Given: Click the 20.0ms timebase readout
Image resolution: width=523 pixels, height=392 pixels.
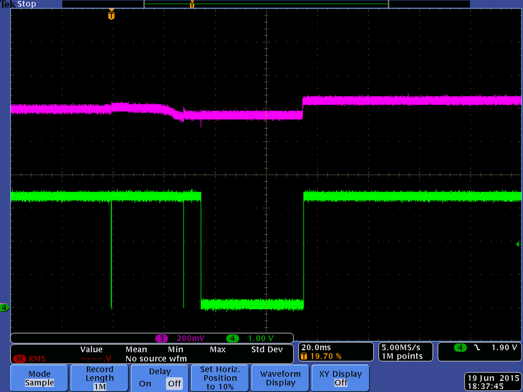Looking at the screenshot, I should point(316,348).
